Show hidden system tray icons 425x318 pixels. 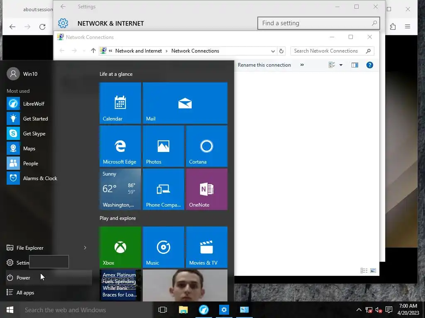click(x=359, y=310)
